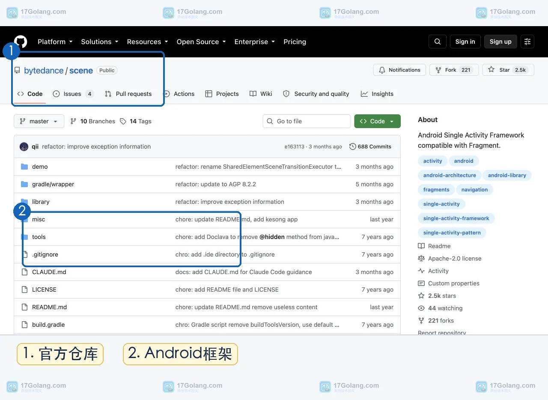Click the README.md file icon
The width and height of the screenshot is (548, 400).
coord(24,307)
